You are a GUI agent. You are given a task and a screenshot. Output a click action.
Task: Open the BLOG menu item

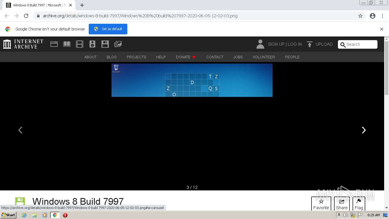[x=112, y=57]
